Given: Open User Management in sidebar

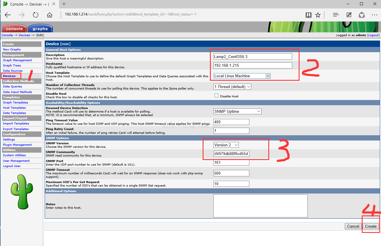Looking at the screenshot, I should tap(16, 161).
